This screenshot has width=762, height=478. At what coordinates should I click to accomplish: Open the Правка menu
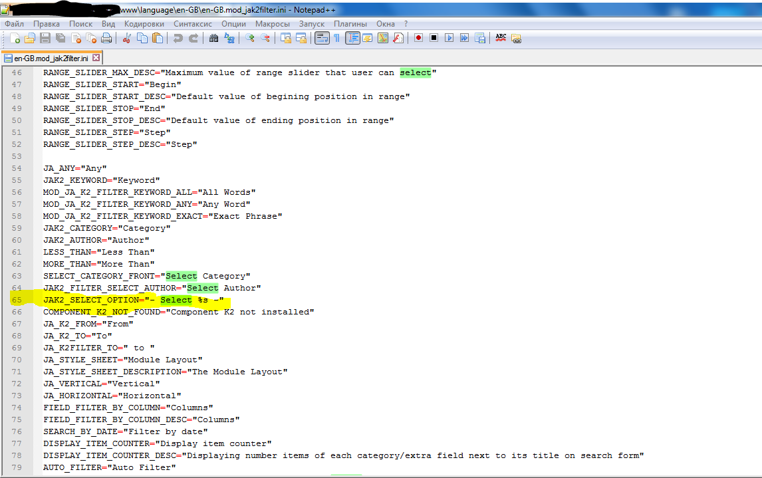click(x=46, y=24)
